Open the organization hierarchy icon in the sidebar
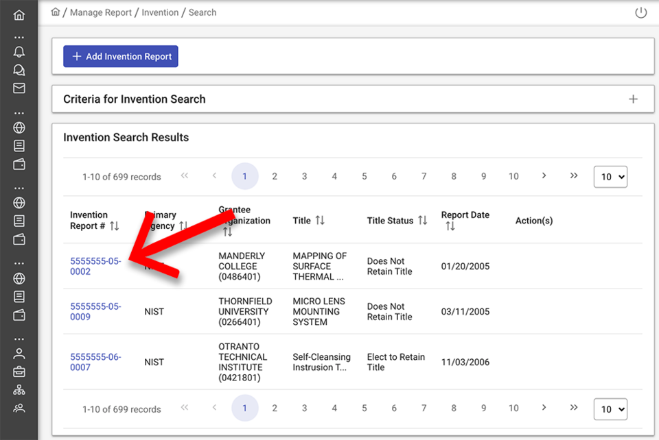This screenshot has height=440, width=659. pyautogui.click(x=19, y=389)
